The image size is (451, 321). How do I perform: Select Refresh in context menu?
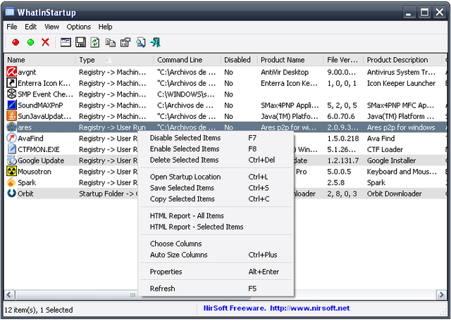tap(216, 289)
